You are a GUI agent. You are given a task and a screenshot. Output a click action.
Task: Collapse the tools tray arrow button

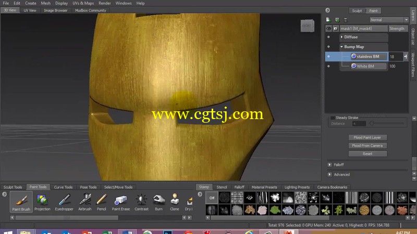(5, 194)
